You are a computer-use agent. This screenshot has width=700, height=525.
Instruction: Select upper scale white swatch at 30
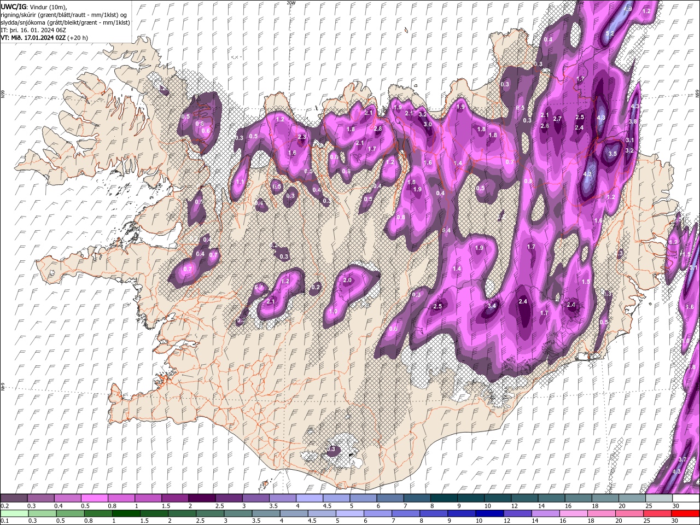pos(686,498)
